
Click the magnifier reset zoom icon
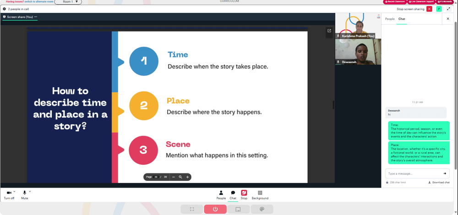[x=180, y=177]
